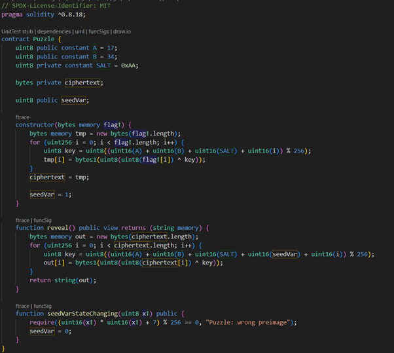
Task: Click the function name 'seedVarStateChanging'
Action: [x=82, y=314]
